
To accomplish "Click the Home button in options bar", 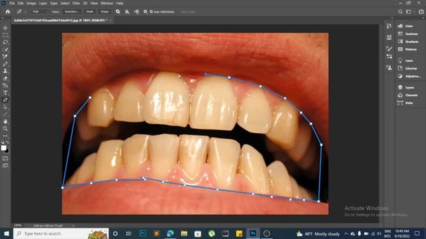I will tap(8, 12).
